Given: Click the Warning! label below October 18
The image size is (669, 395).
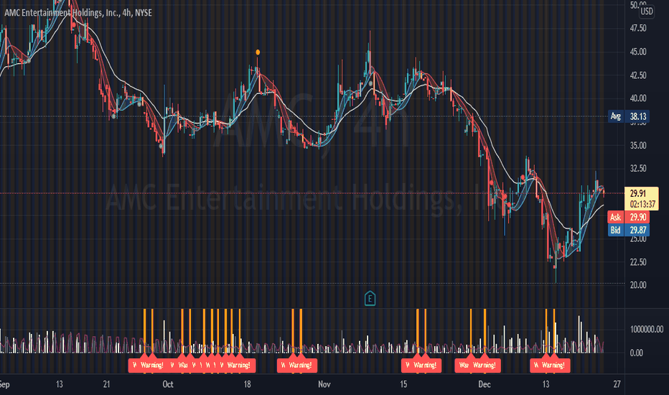Looking at the screenshot, I should [239, 366].
